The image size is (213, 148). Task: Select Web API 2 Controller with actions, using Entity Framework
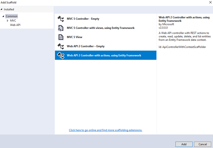[105, 55]
